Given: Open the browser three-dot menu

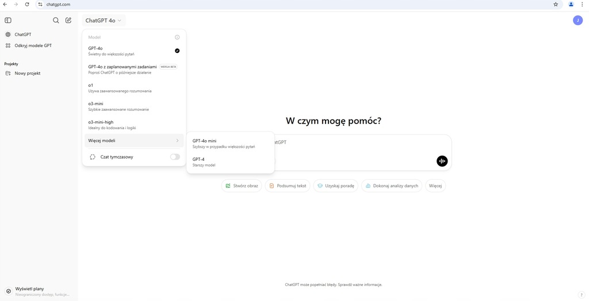Looking at the screenshot, I should tap(582, 5).
